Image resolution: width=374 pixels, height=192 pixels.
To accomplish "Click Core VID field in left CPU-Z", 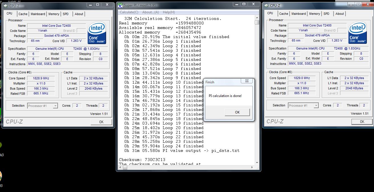I will [76, 41].
